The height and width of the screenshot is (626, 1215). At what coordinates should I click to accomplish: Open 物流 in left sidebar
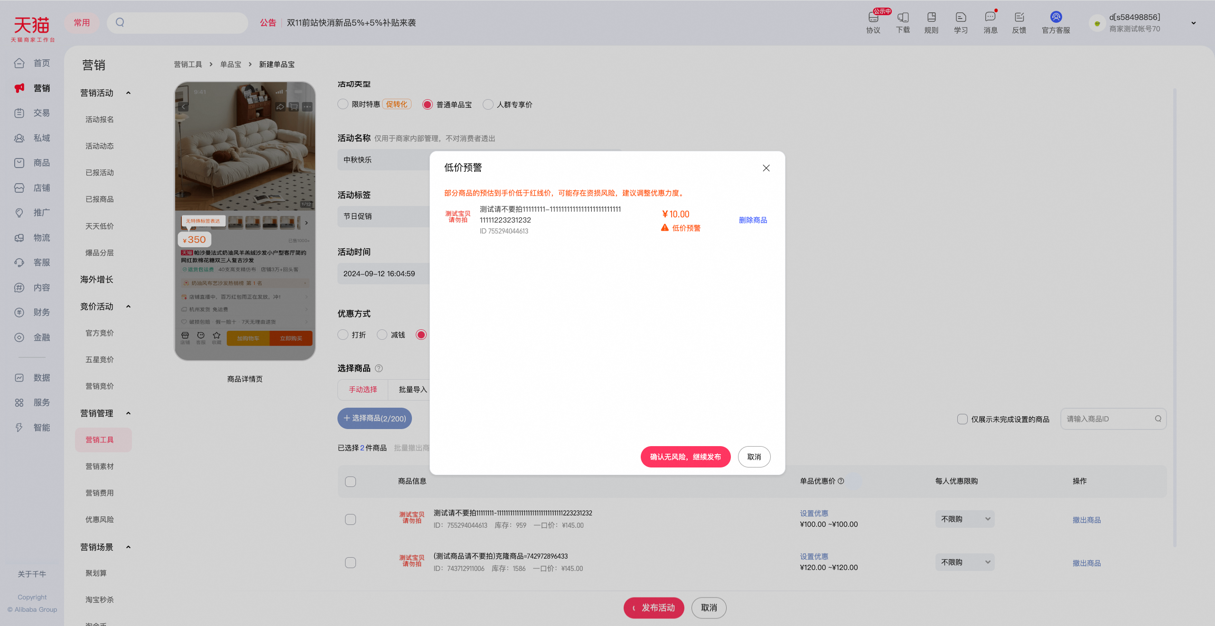(x=32, y=238)
